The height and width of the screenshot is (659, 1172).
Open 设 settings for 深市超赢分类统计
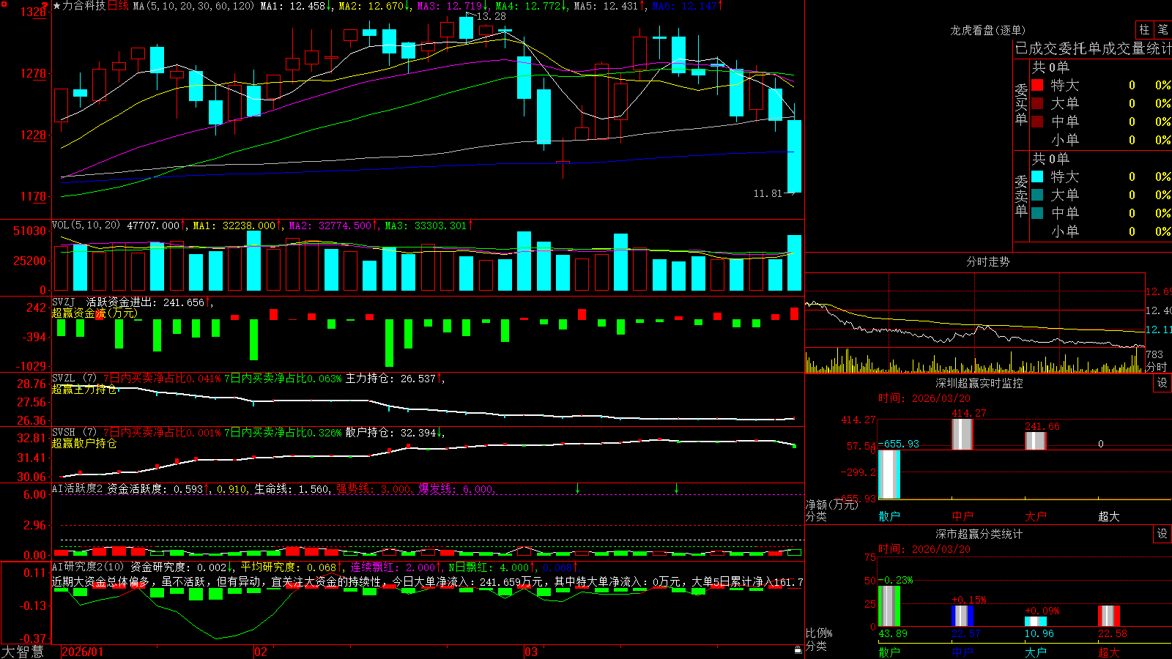click(x=1162, y=534)
